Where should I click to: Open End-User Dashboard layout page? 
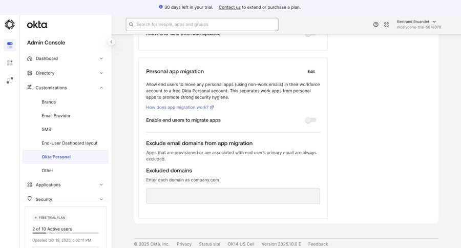pos(69,143)
